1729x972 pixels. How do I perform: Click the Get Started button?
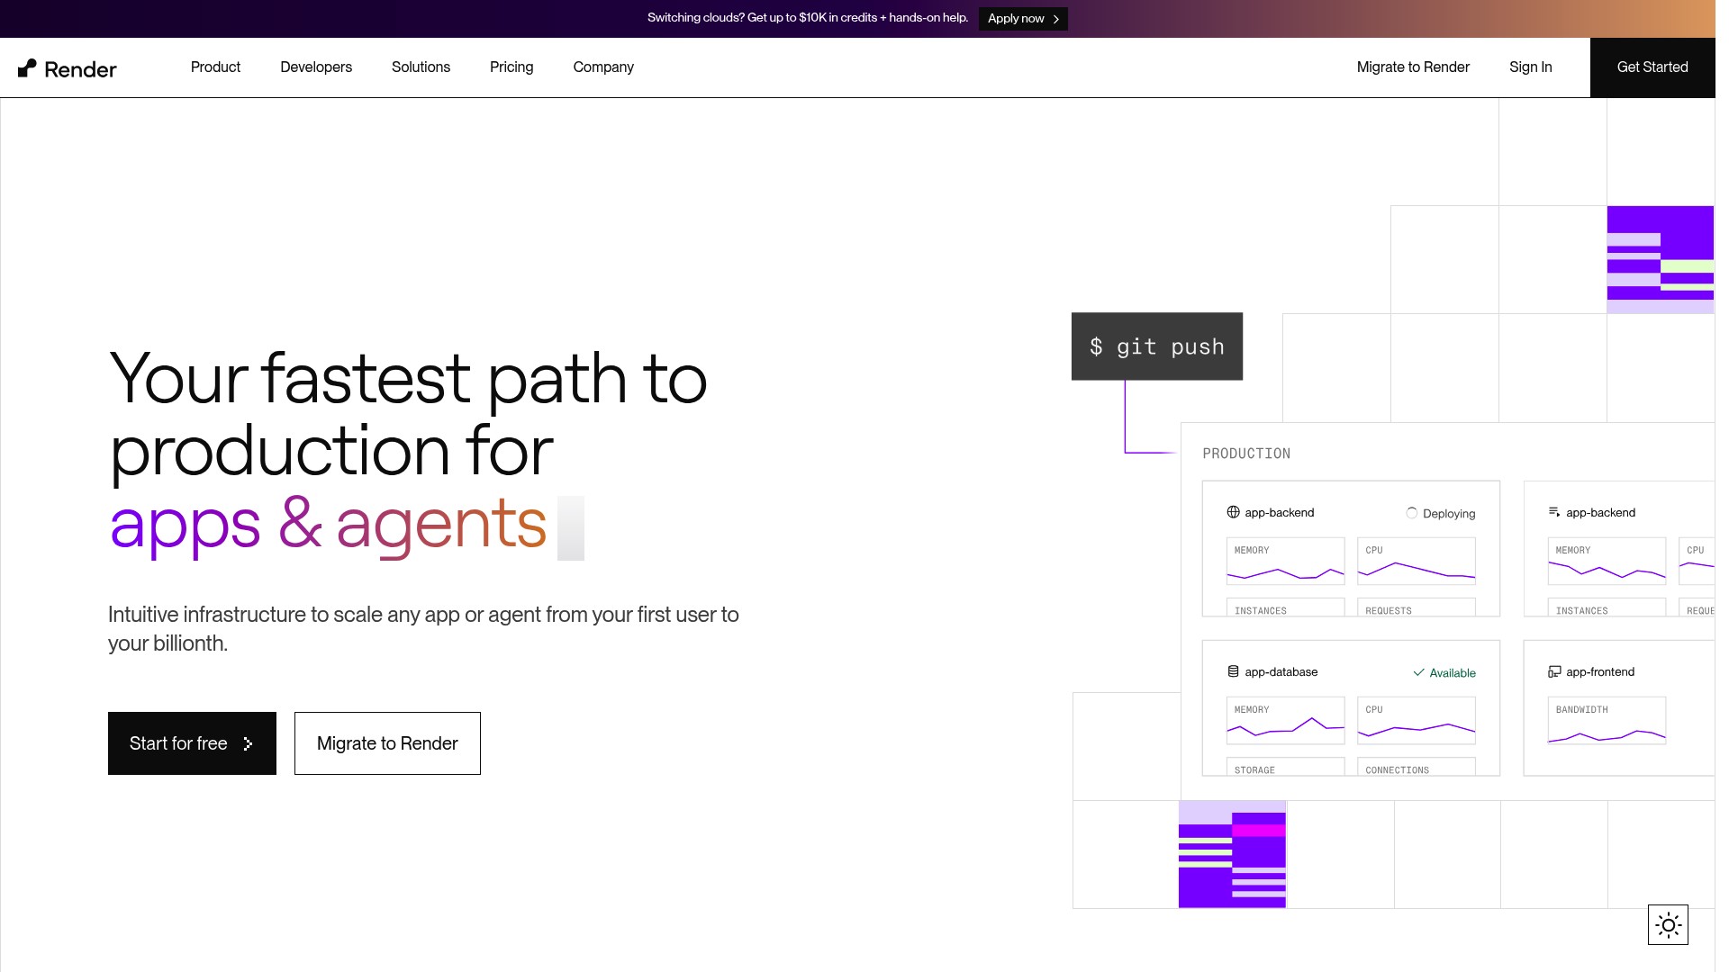[x=1652, y=67]
